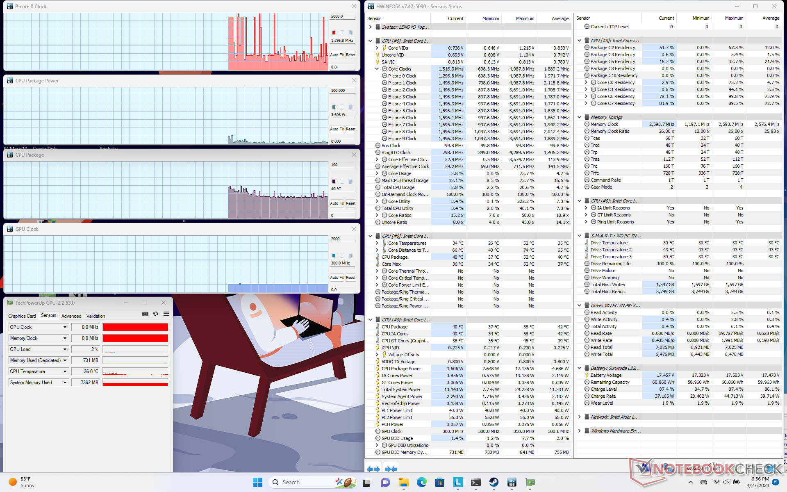Image resolution: width=787 pixels, height=492 pixels.
Task: Open Steam from the taskbar
Action: click(x=494, y=482)
